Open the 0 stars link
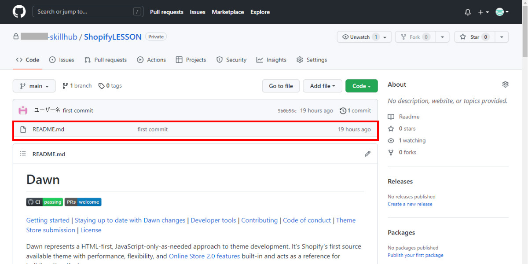This screenshot has height=264, width=528. click(x=402, y=128)
